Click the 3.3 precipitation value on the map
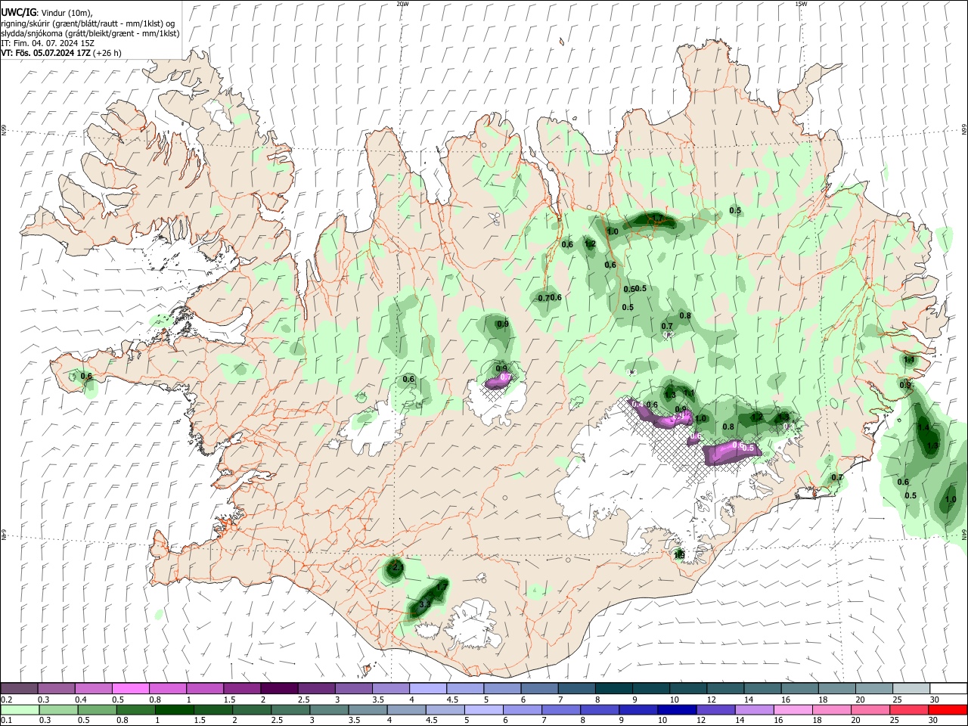The width and height of the screenshot is (968, 726). click(425, 603)
